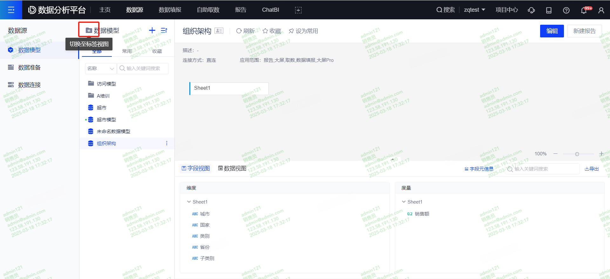
Task: Click the 新建报告 button
Action: pos(584,31)
